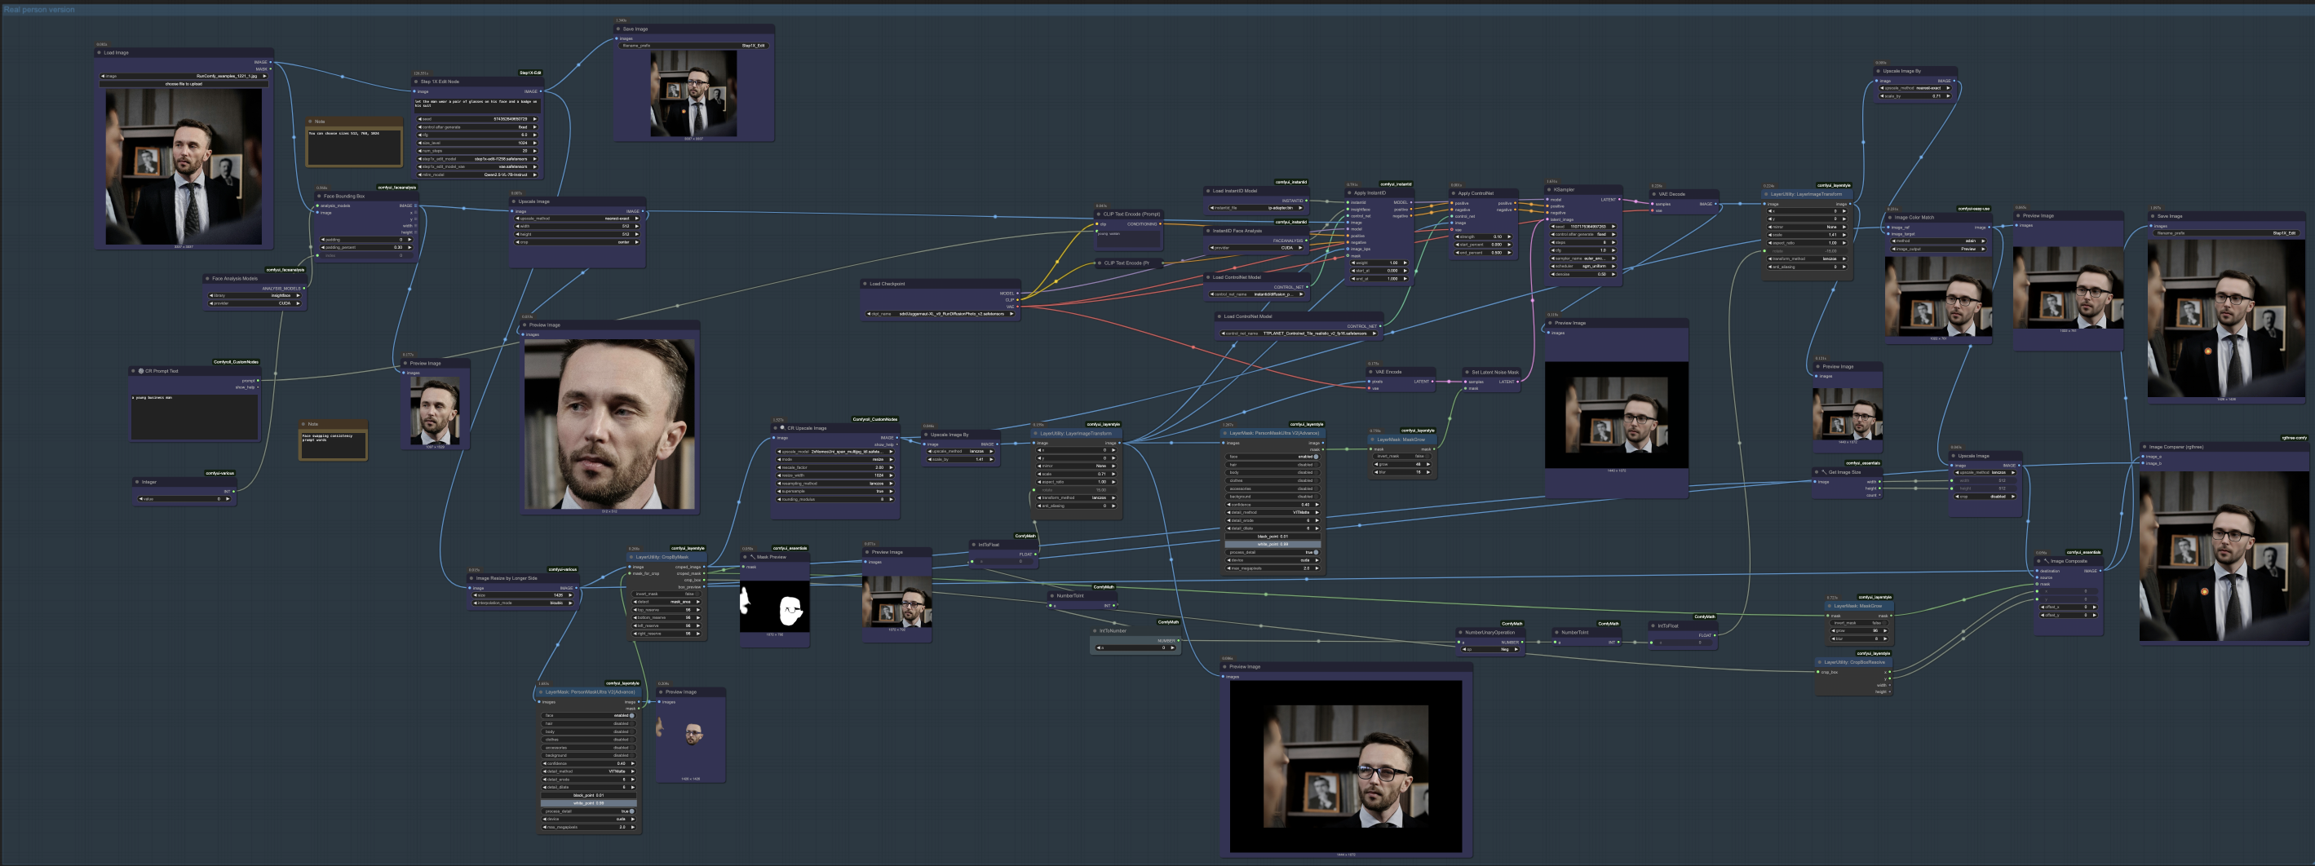Viewport: 2315px width, 866px height.
Task: Click the CR Prompt Text node collapse dot
Action: point(134,371)
